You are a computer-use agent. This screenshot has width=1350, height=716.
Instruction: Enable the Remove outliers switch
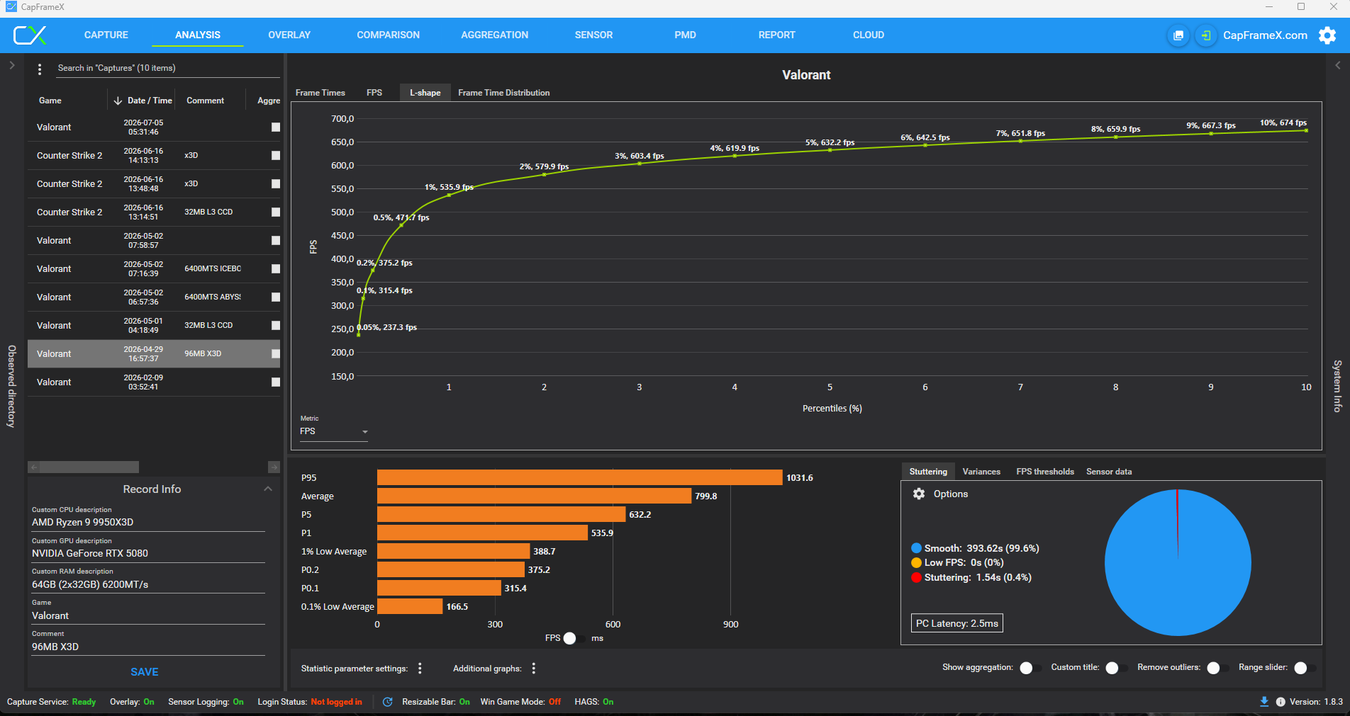(x=1217, y=668)
